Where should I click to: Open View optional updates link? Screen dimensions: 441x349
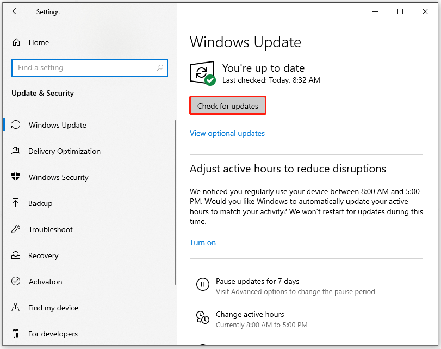(227, 133)
